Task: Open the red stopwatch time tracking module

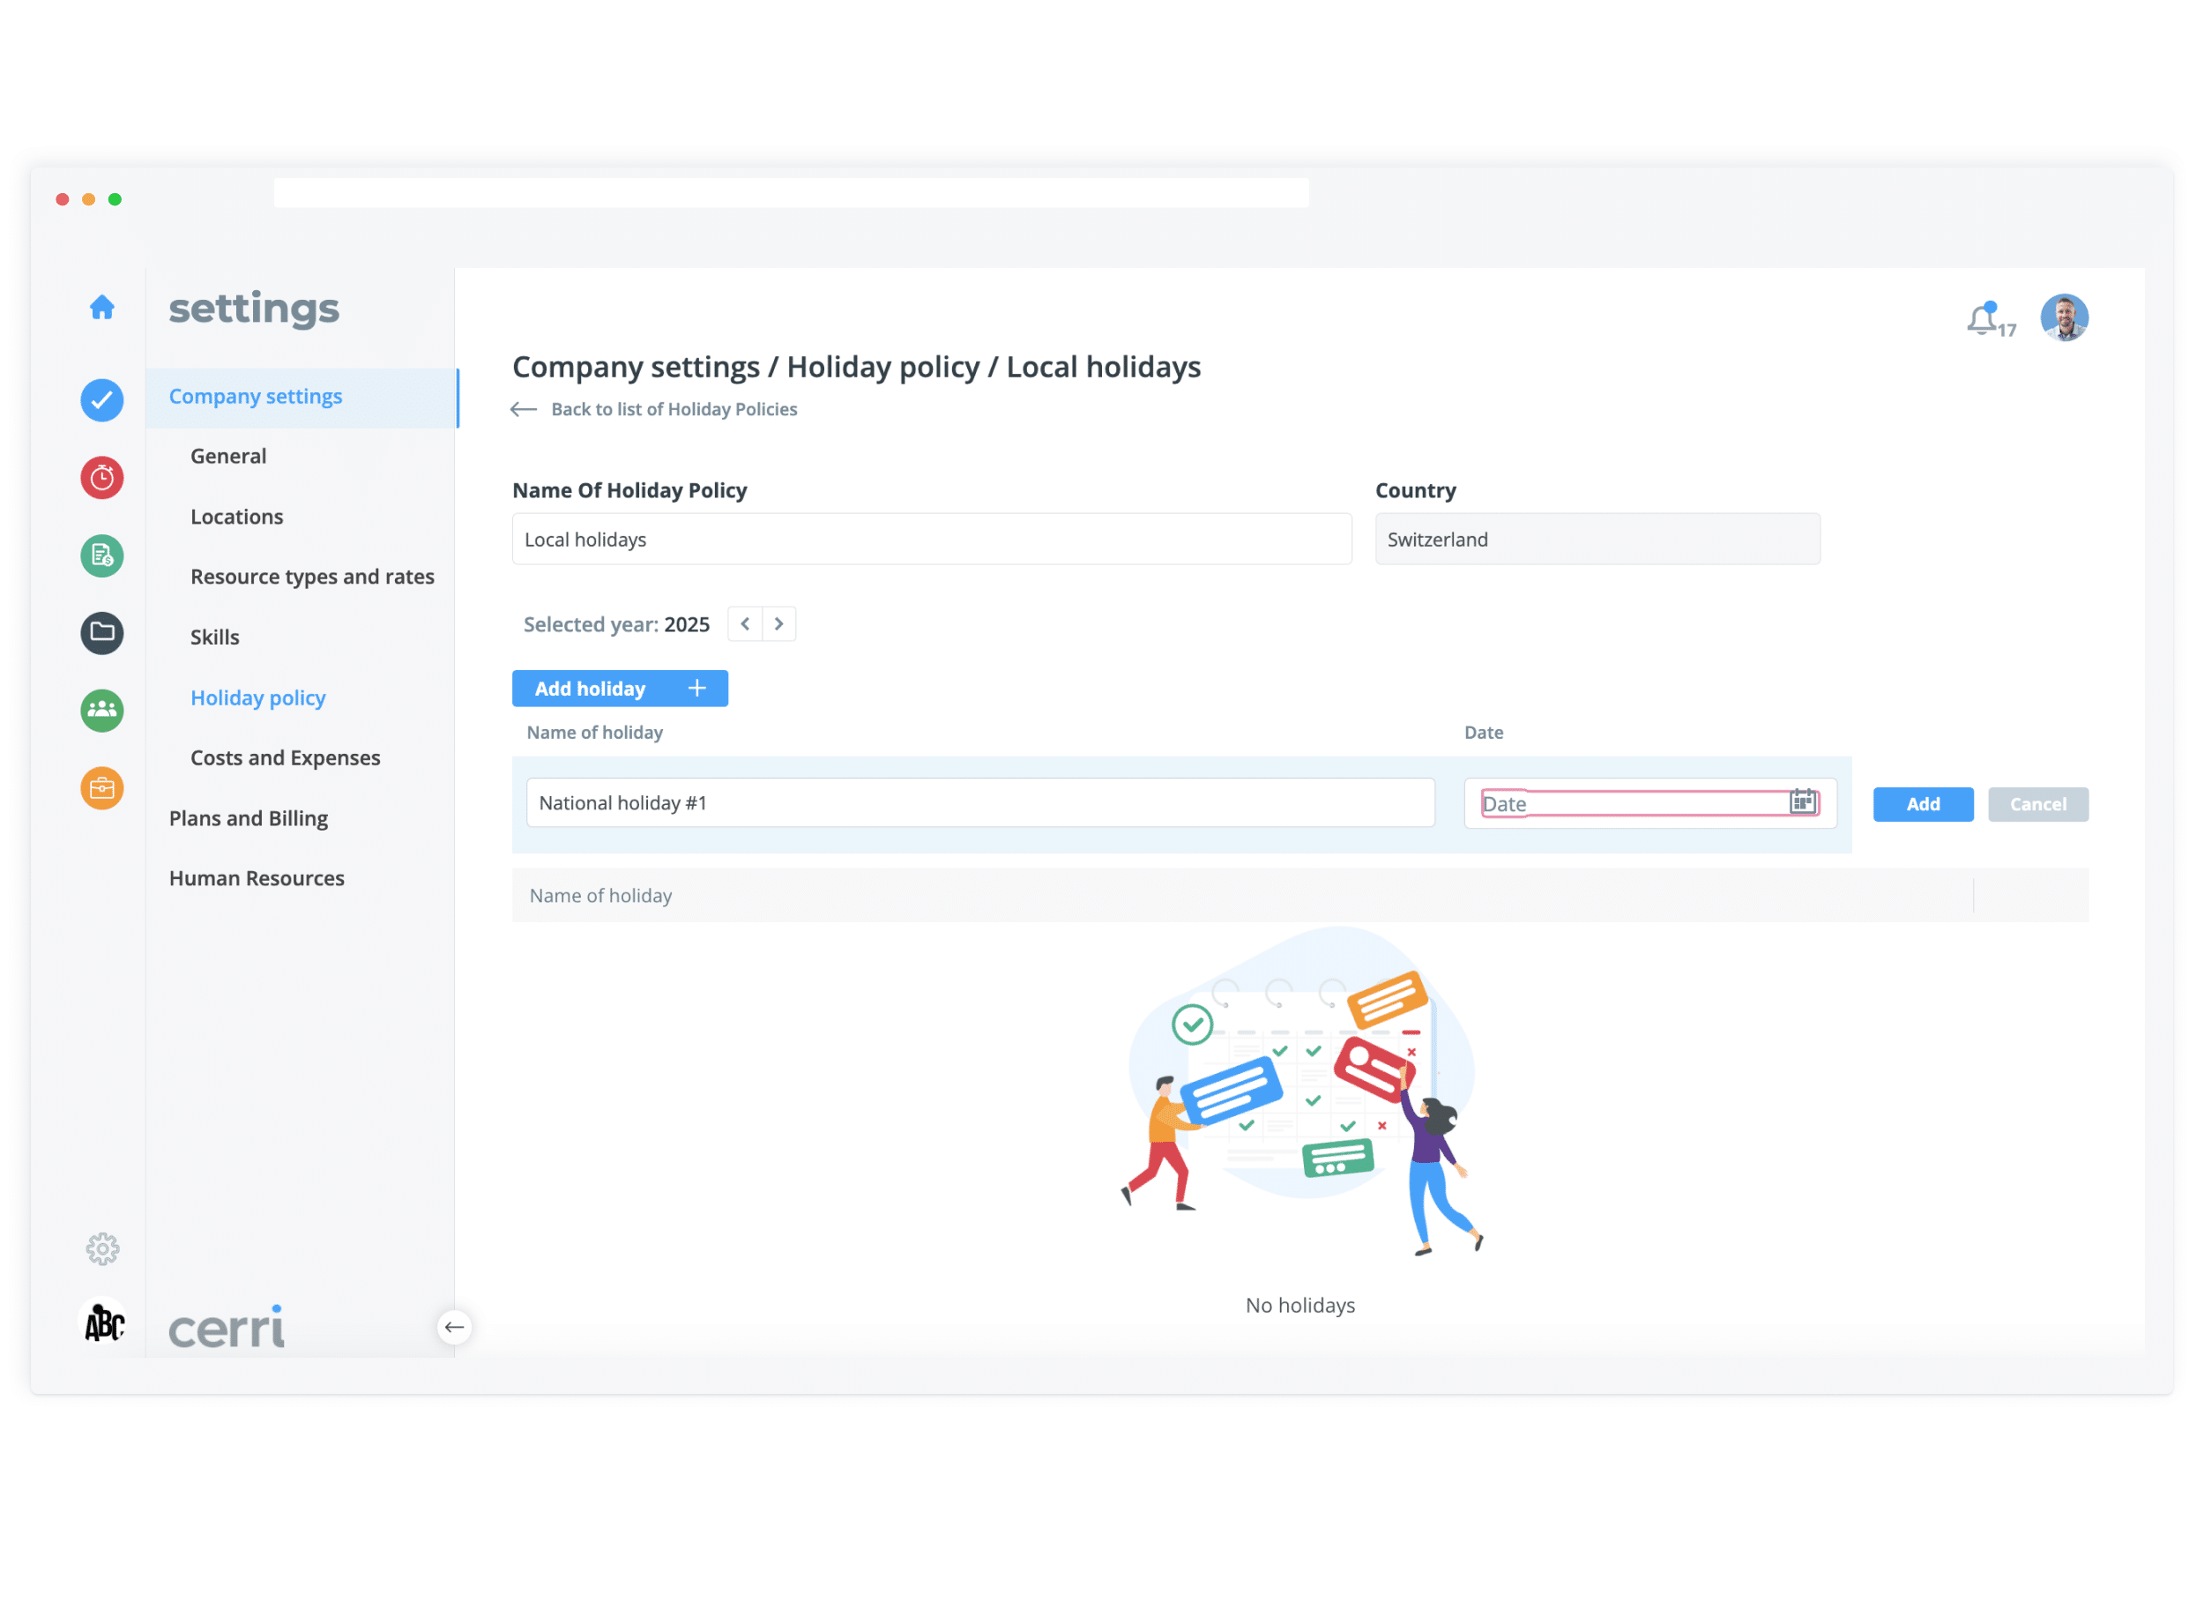Action: point(101,478)
